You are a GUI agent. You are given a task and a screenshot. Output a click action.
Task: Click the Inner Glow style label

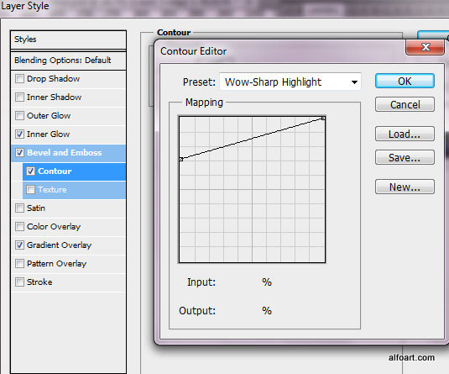tap(48, 134)
